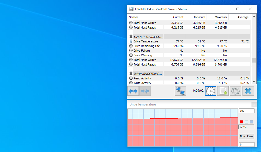Open the remote network monitoring icon
261x152 pixels.
pos(180,91)
